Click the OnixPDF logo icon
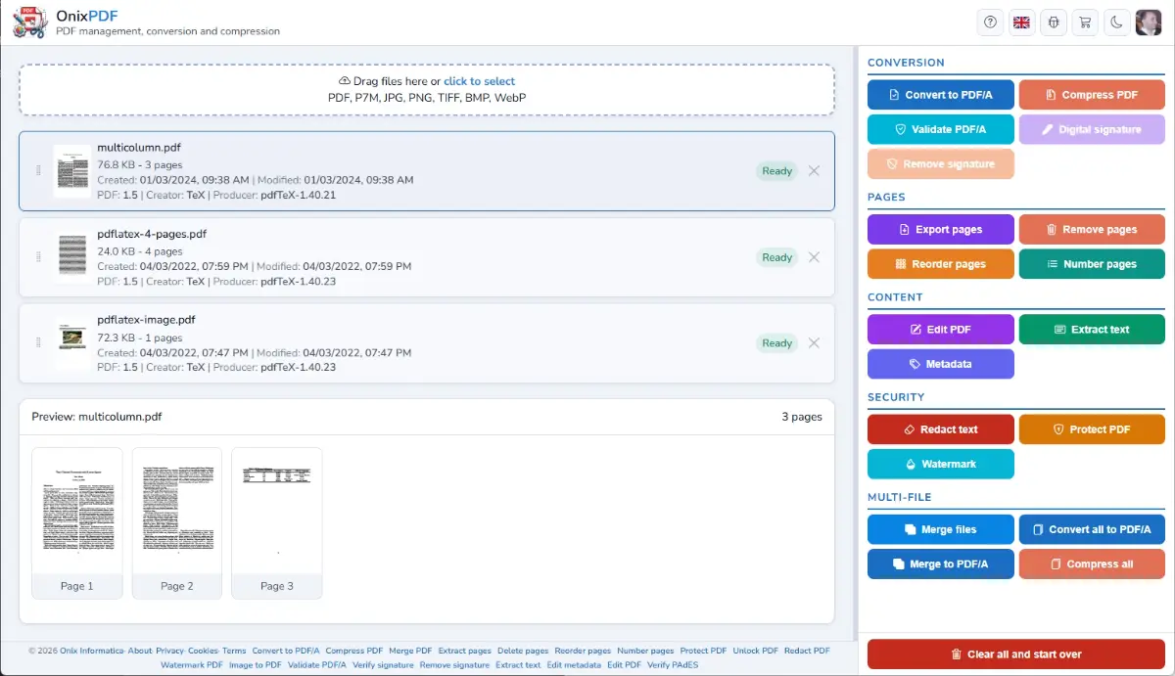Viewport: 1175px width, 676px height. click(x=29, y=23)
